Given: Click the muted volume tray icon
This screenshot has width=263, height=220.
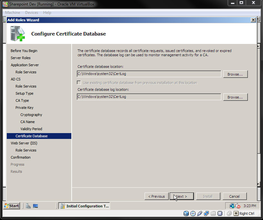Looking at the screenshot, I should click(x=238, y=206).
